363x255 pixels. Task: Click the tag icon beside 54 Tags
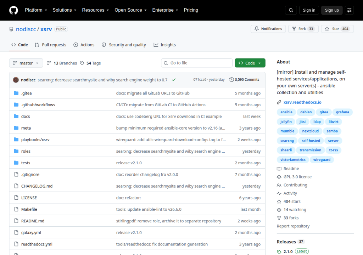pos(82,63)
